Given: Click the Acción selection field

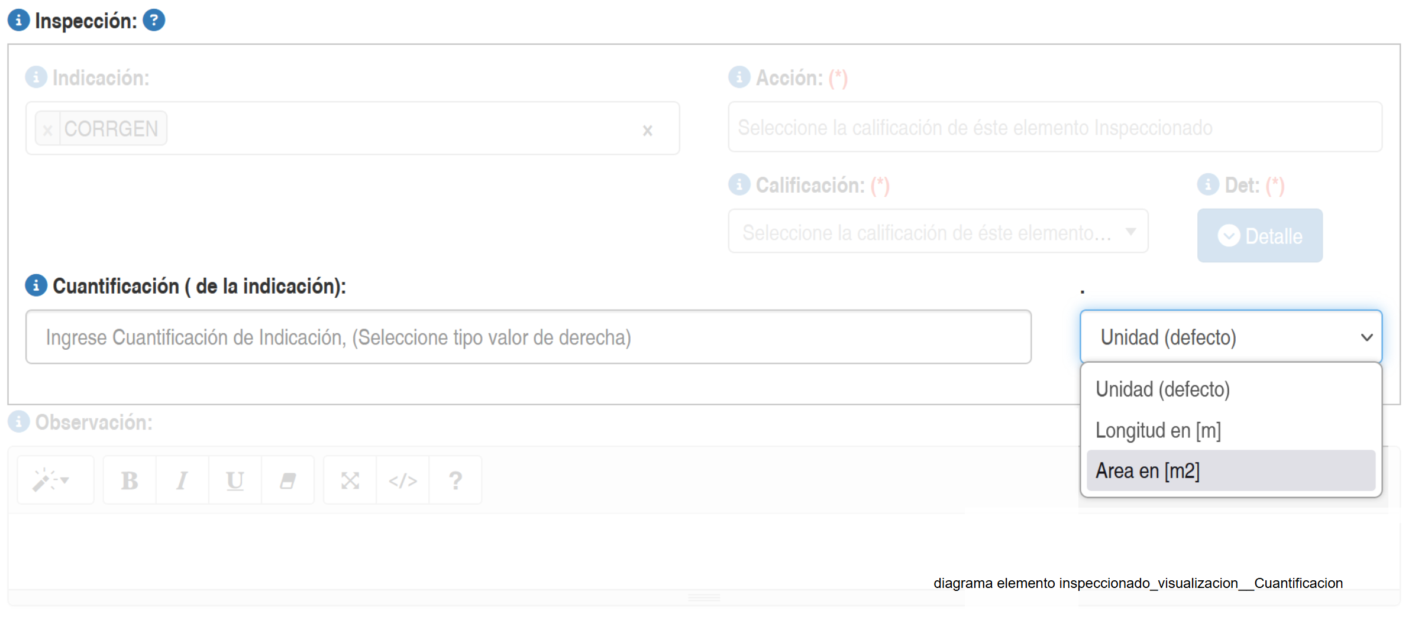Looking at the screenshot, I should 1055,128.
